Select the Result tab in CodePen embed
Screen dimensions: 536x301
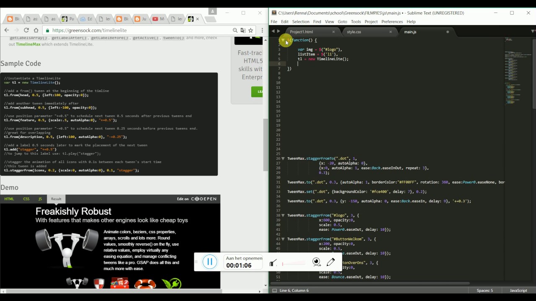[x=56, y=199]
